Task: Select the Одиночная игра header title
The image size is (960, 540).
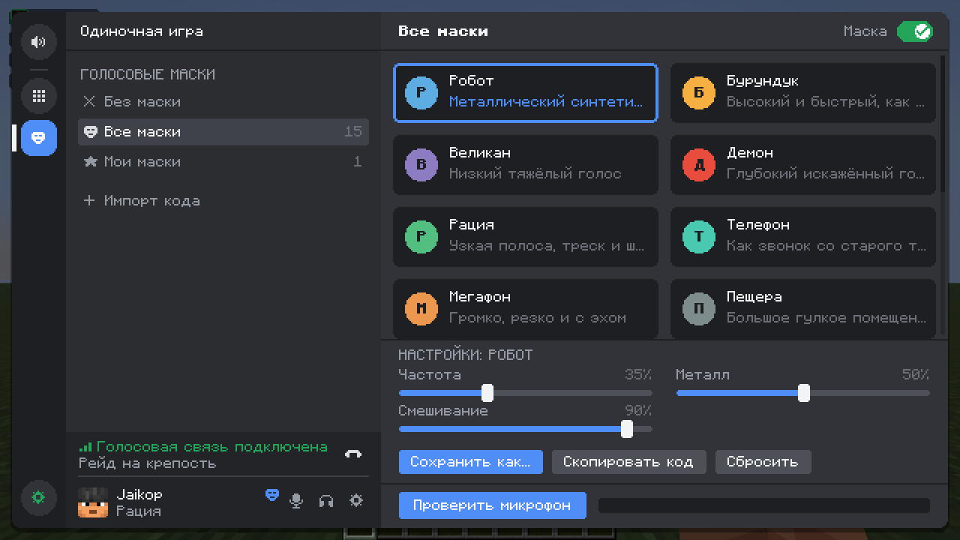Action: (142, 31)
